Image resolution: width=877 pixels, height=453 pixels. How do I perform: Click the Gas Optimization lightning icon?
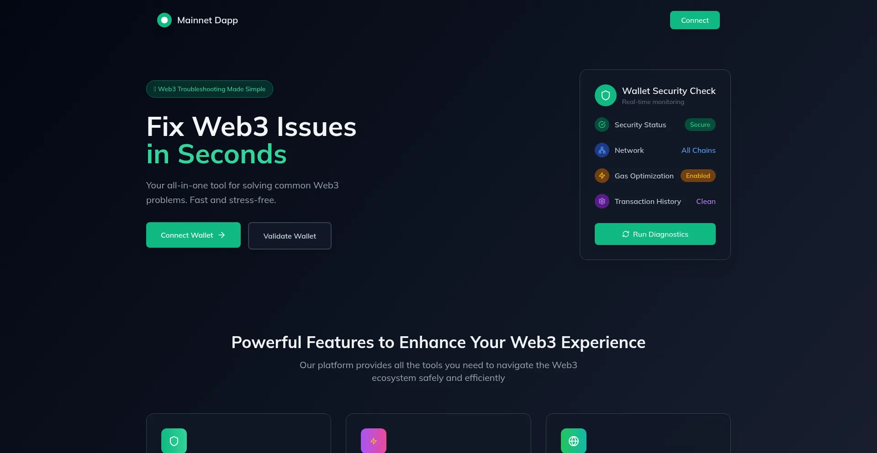[602, 176]
